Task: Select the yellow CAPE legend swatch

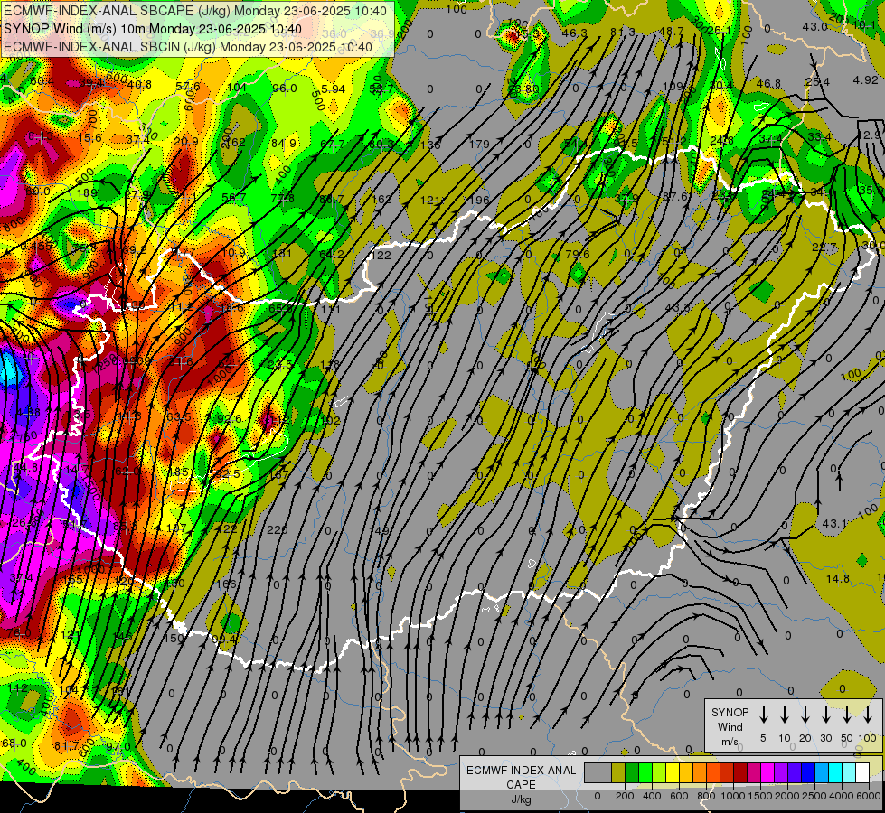Action: [673, 773]
